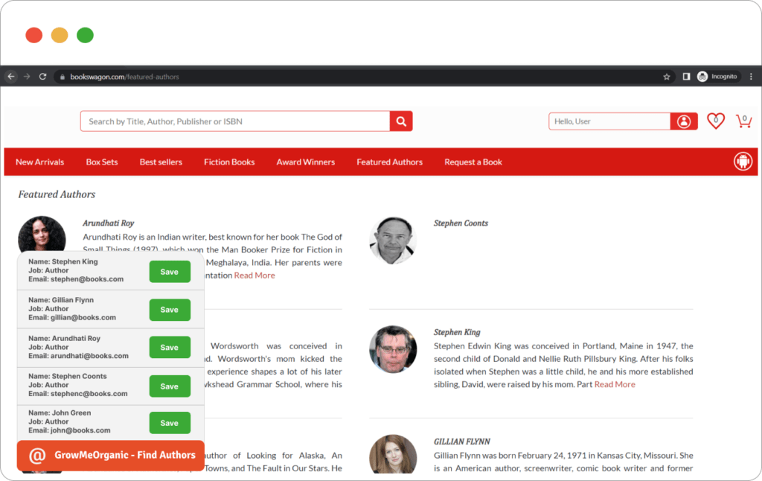The height and width of the screenshot is (481, 762).
Task: Save the Arundhati Roy contact
Action: click(x=170, y=348)
